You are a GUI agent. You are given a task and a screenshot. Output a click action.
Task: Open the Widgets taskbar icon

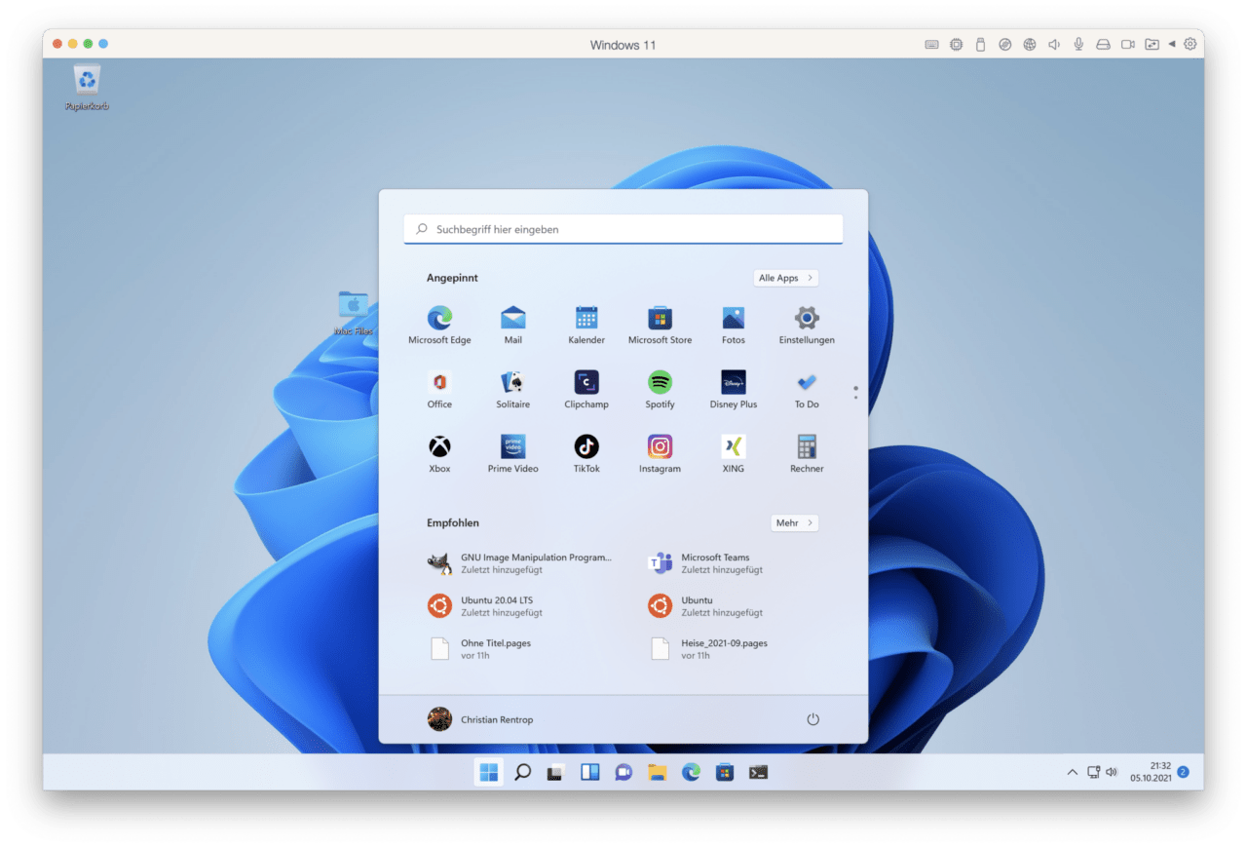pos(589,772)
